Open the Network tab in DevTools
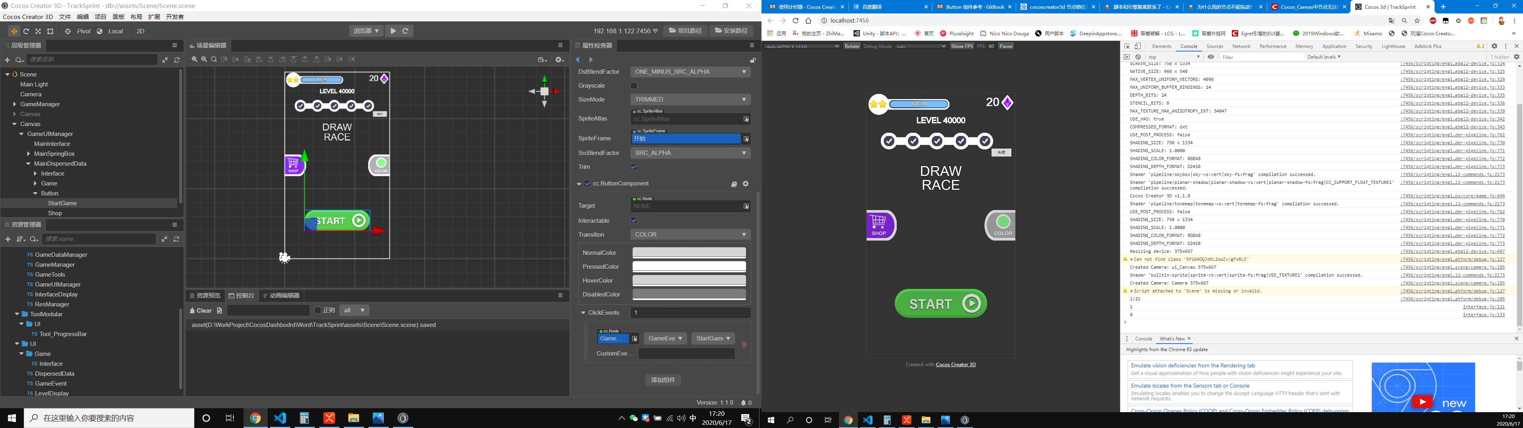This screenshot has width=1523, height=428. [1241, 46]
